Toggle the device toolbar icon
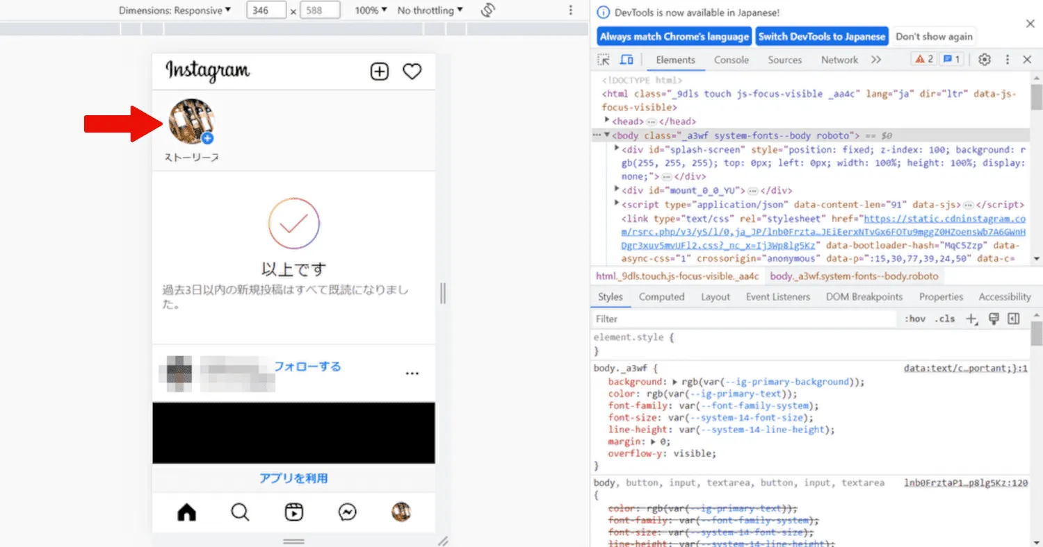This screenshot has height=547, width=1043. [x=626, y=60]
